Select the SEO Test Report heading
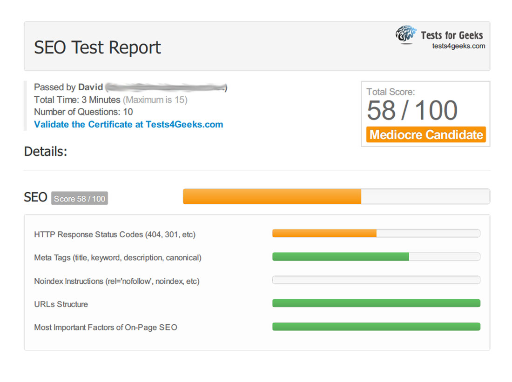The width and height of the screenshot is (512, 382). [x=97, y=47]
